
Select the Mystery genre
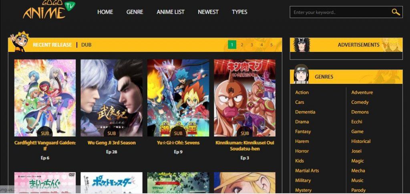(303, 190)
